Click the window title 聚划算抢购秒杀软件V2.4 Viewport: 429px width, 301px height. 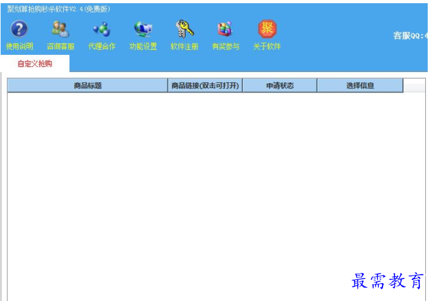(59, 10)
